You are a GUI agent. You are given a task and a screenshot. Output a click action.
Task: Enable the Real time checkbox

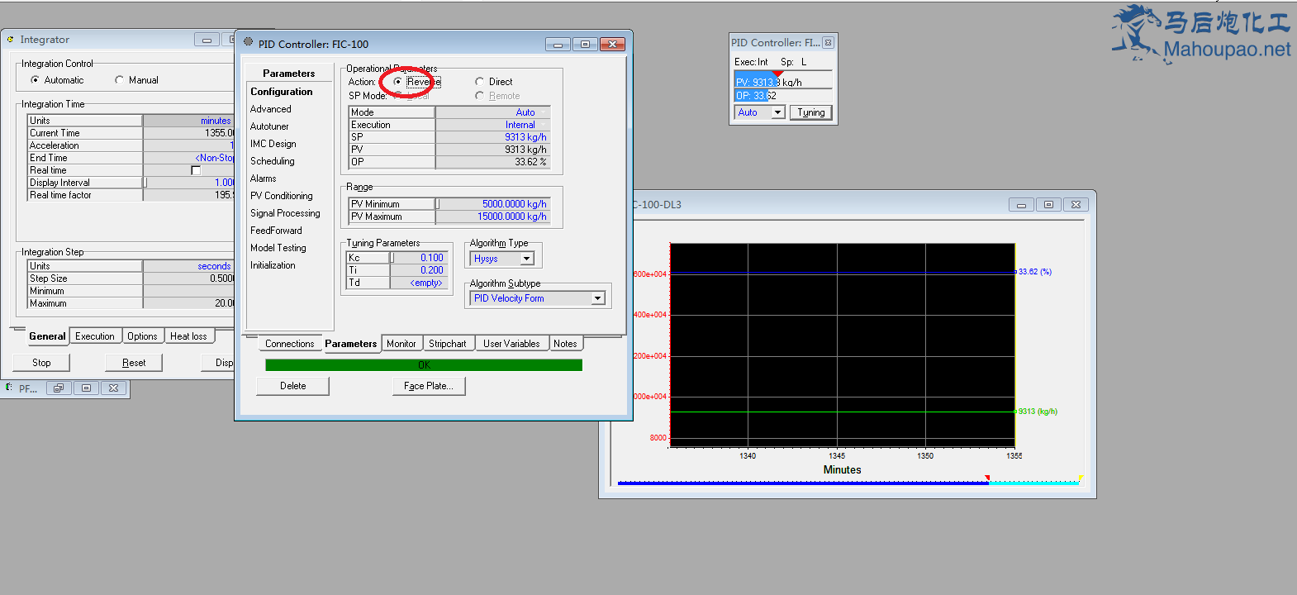point(196,170)
